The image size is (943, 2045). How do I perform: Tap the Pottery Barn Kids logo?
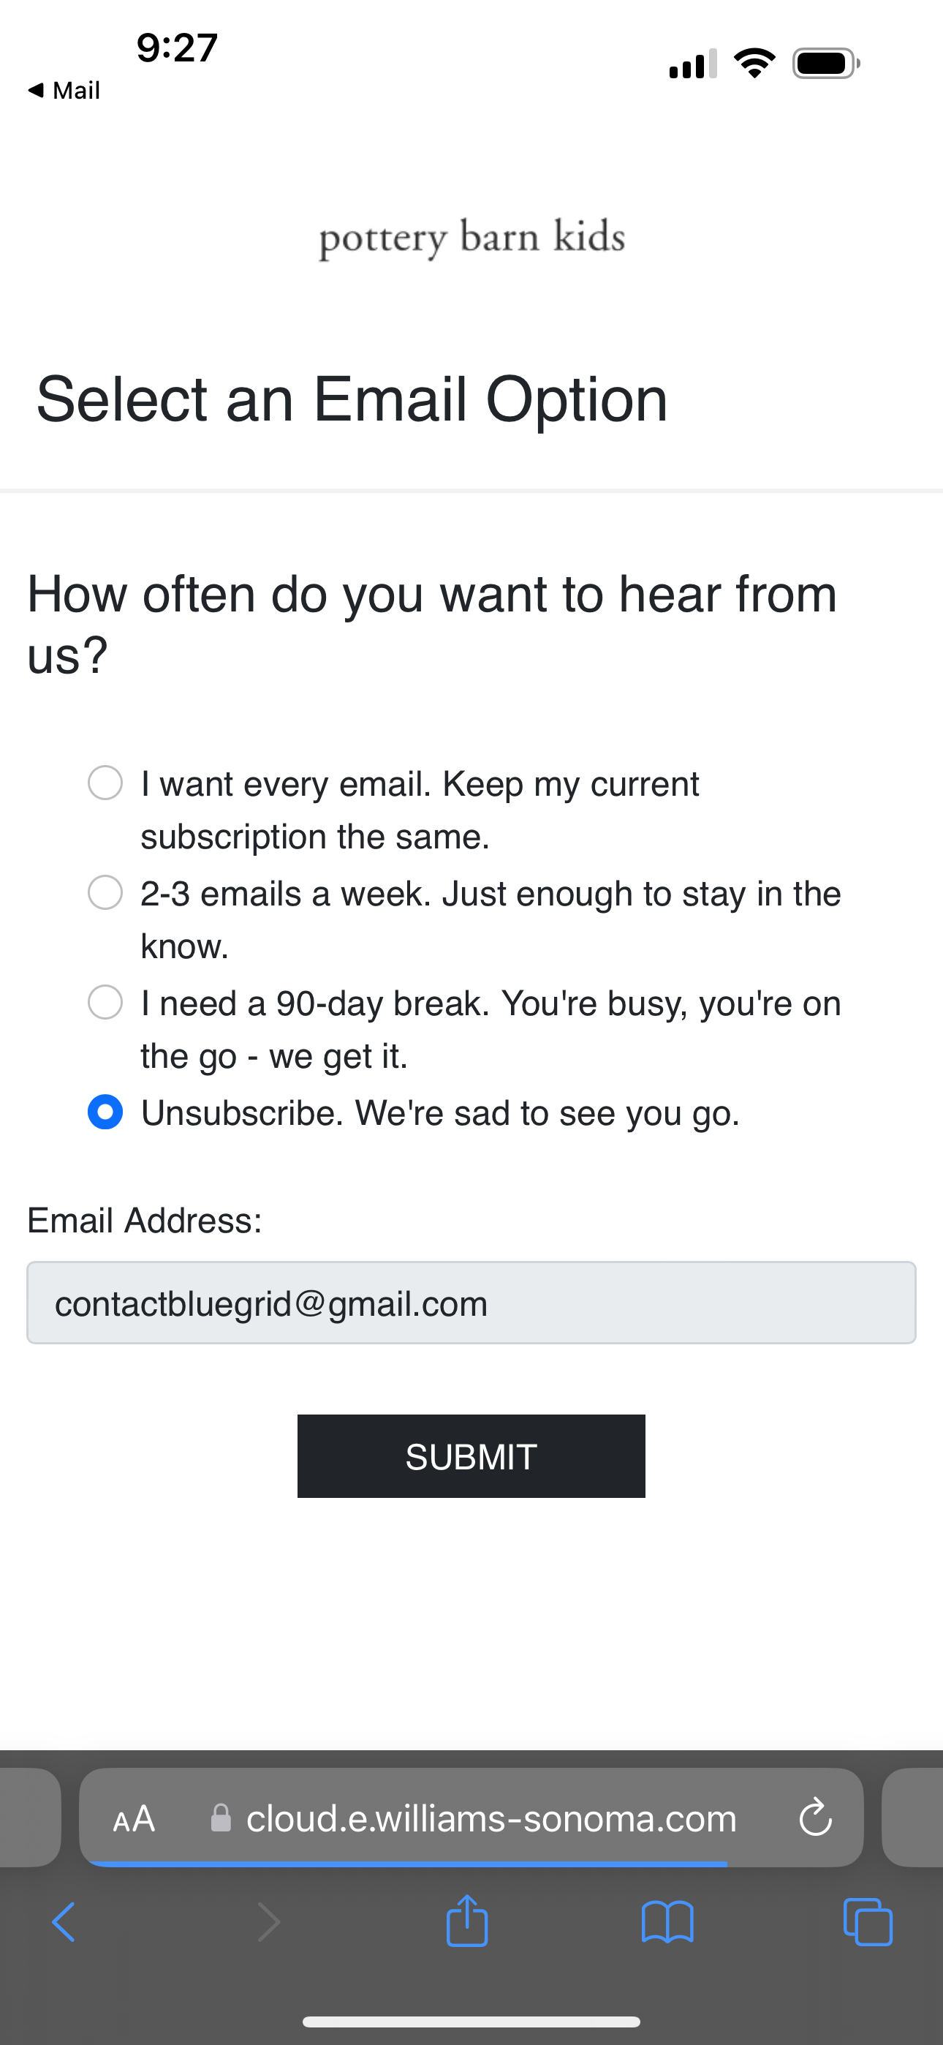[x=471, y=238]
